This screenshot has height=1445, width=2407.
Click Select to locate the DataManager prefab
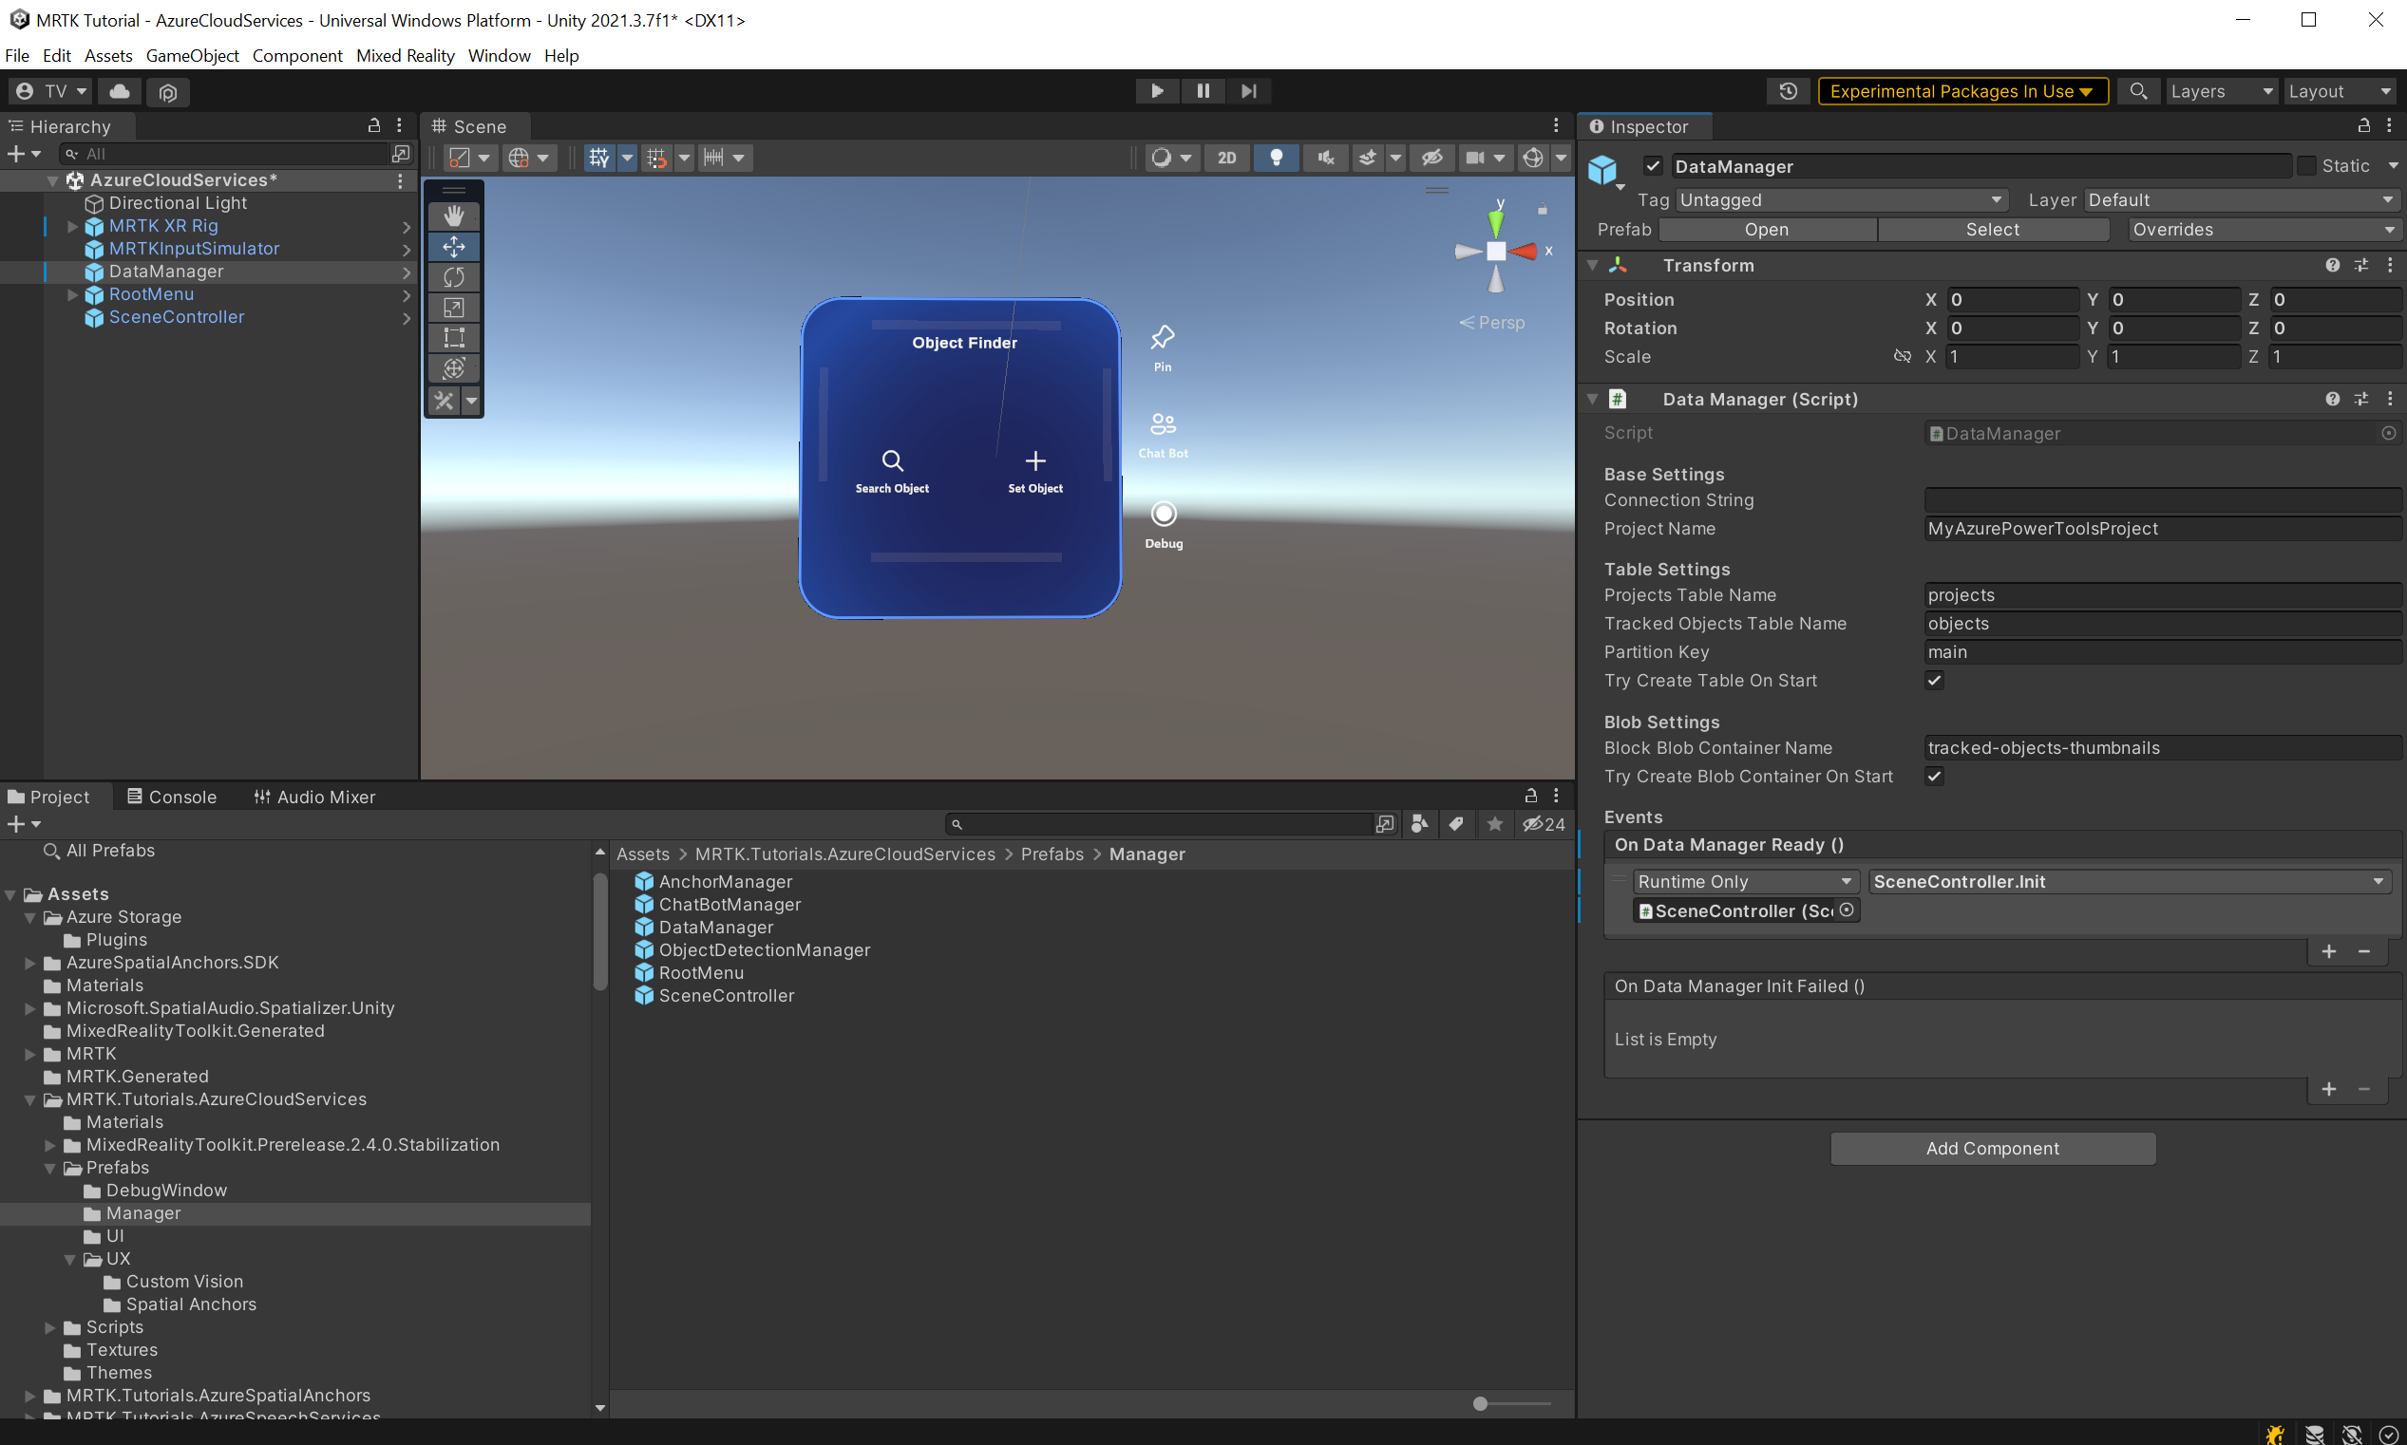[x=1993, y=229]
